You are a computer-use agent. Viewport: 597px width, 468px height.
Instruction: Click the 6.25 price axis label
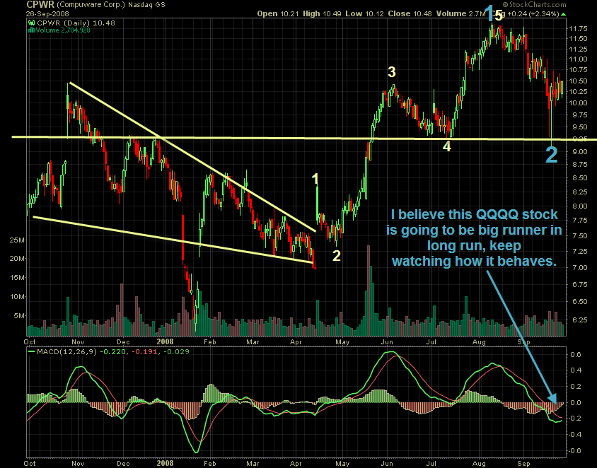click(579, 320)
